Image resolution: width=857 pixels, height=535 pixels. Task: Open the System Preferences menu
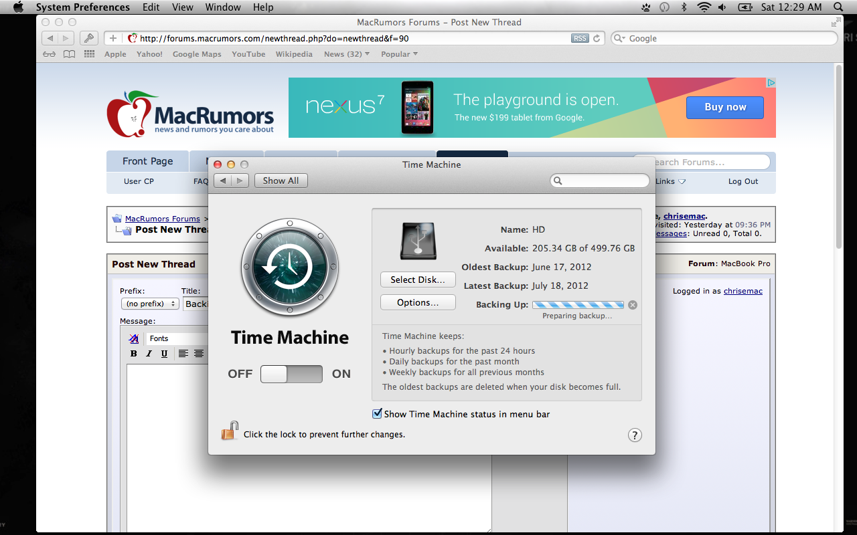click(x=83, y=7)
